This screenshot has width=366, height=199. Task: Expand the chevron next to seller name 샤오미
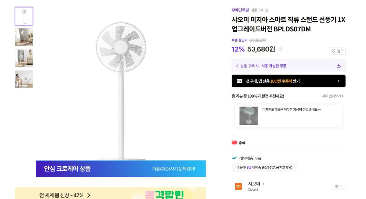pos(263,184)
